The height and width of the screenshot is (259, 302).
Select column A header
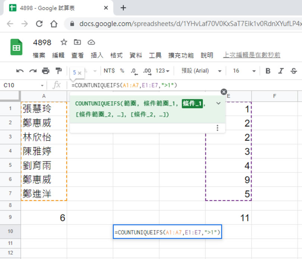pos(44,96)
